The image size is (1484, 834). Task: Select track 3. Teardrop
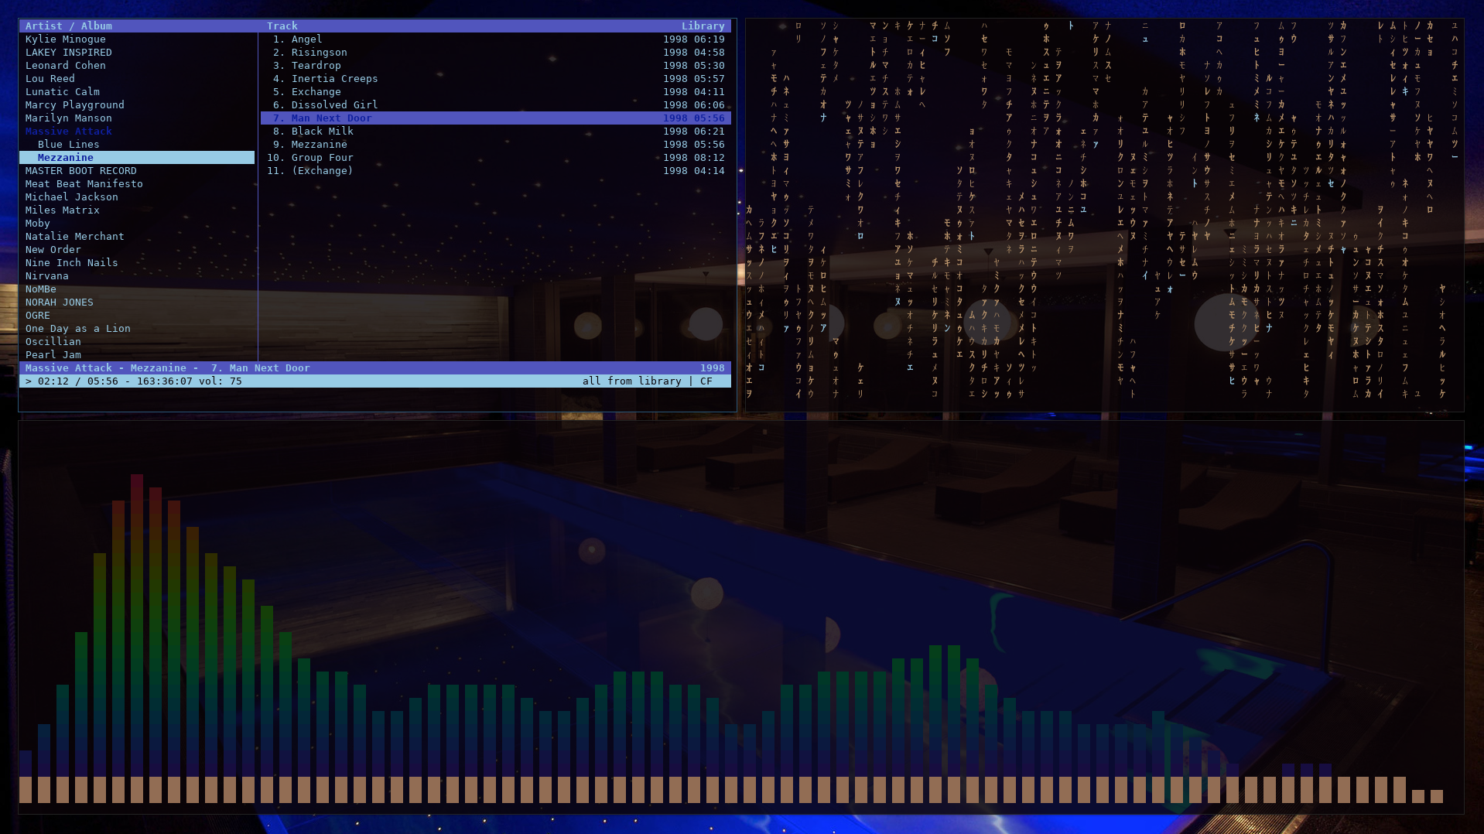click(x=496, y=66)
